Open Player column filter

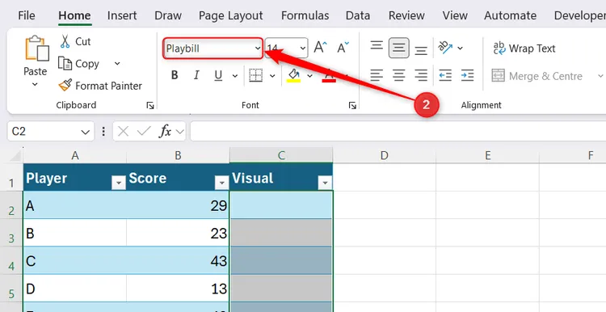click(x=118, y=182)
